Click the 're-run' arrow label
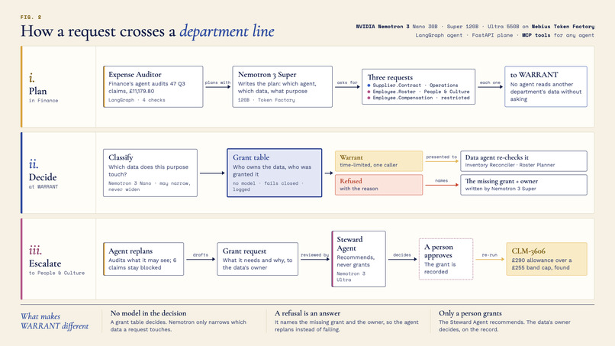Viewport: 615px width, 346px height. click(x=490, y=255)
